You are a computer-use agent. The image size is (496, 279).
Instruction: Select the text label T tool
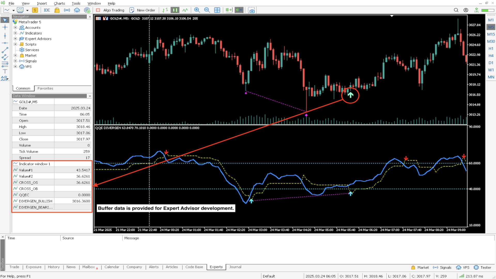pos(5,72)
